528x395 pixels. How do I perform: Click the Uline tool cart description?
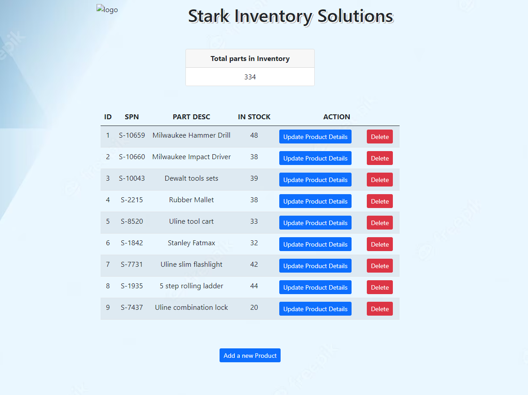pos(191,221)
